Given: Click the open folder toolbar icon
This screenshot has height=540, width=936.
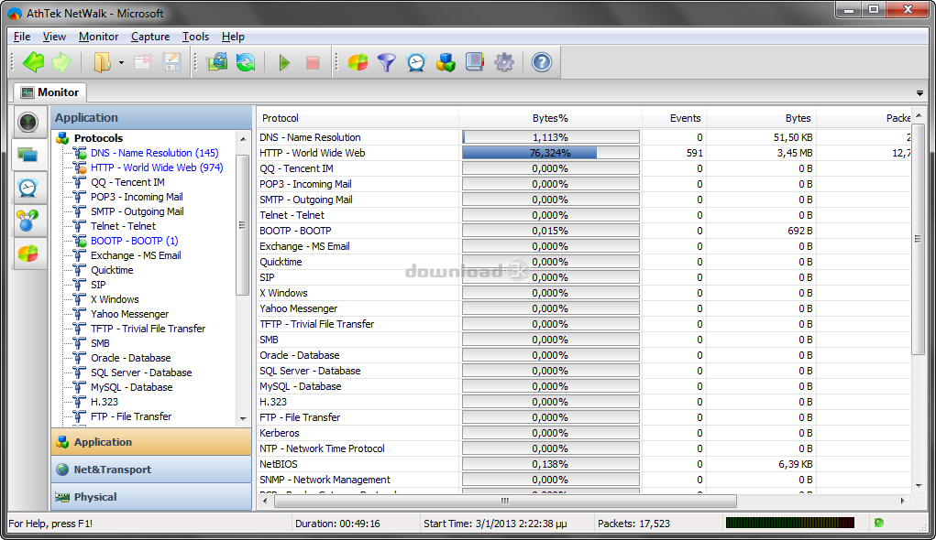Looking at the screenshot, I should point(102,62).
